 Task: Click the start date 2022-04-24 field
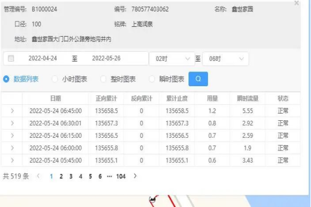click(x=43, y=58)
